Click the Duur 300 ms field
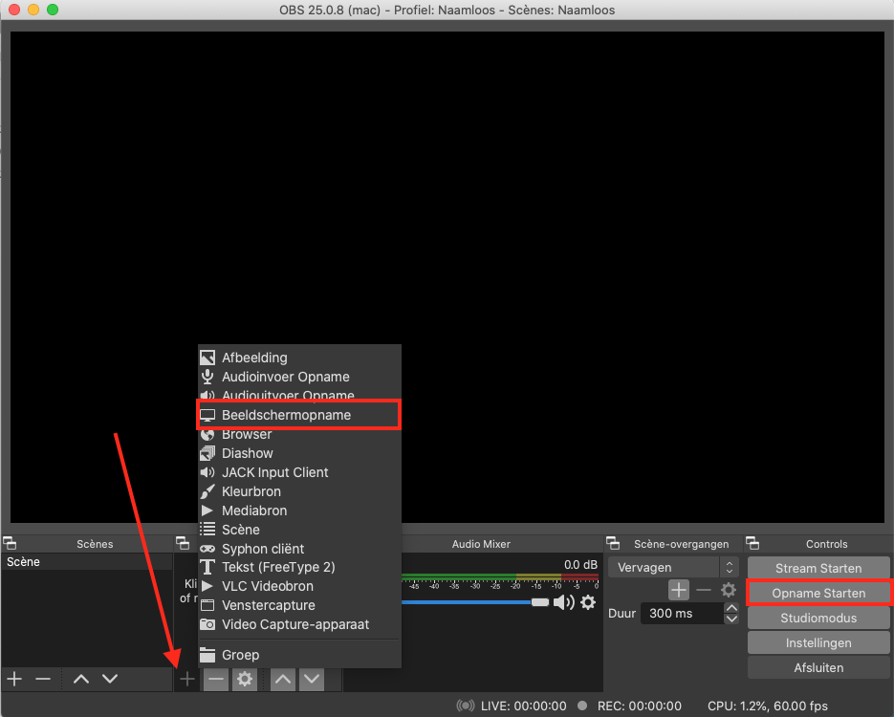 click(680, 613)
